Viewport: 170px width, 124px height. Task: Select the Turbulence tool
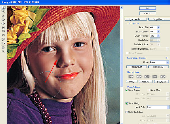coord(3,35)
